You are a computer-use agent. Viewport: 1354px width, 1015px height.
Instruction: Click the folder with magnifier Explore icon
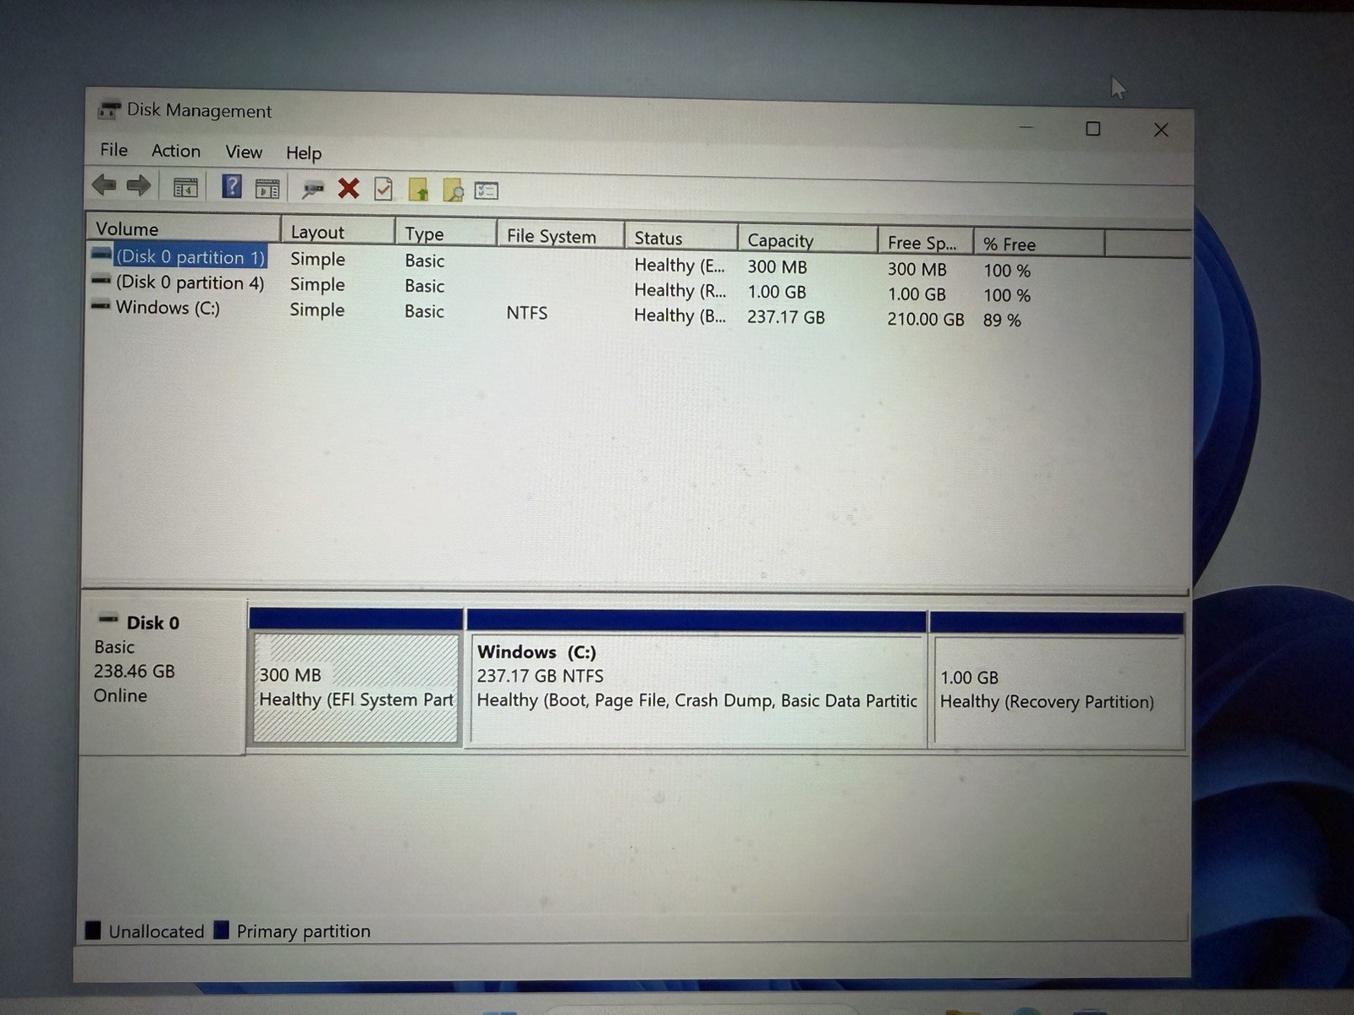coord(453,190)
